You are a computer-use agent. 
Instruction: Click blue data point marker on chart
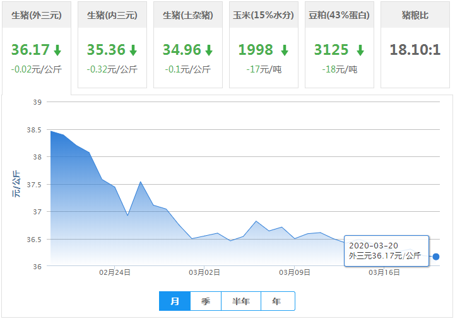[436, 257]
